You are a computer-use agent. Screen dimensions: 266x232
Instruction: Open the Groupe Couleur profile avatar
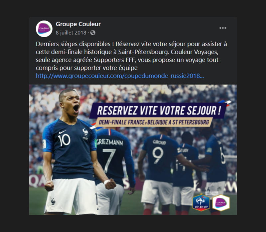tap(44, 29)
